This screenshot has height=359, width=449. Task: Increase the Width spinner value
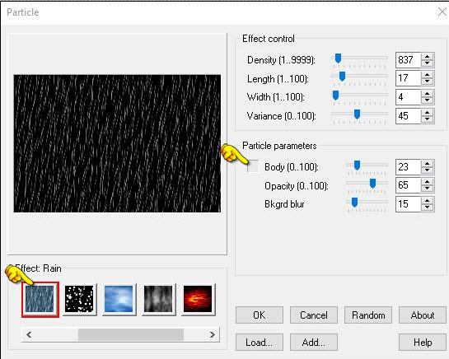pyautogui.click(x=428, y=94)
